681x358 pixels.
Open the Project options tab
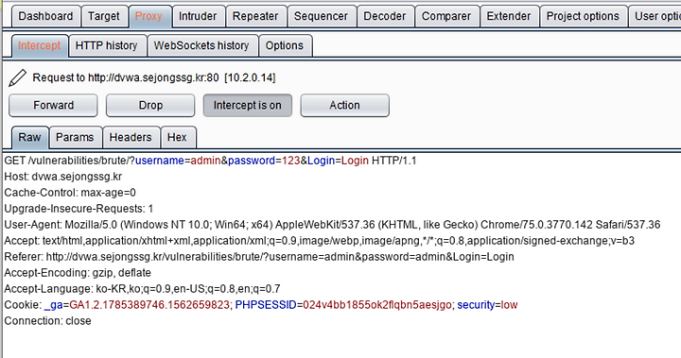tap(583, 16)
